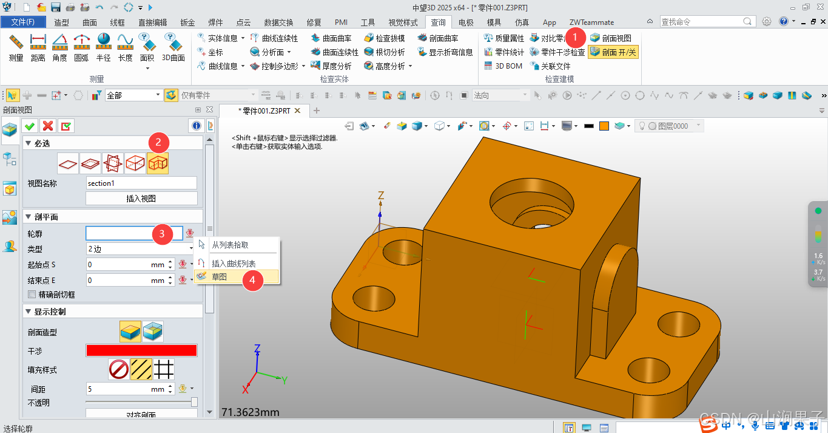
Task: Toggle layer 图层0000 light bulb visibility
Action: point(641,126)
